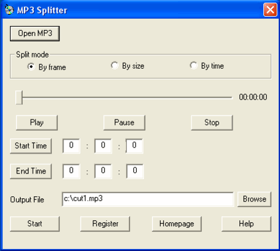Focus the Start Time seconds field
The height and width of the screenshot is (251, 280).
135,146
